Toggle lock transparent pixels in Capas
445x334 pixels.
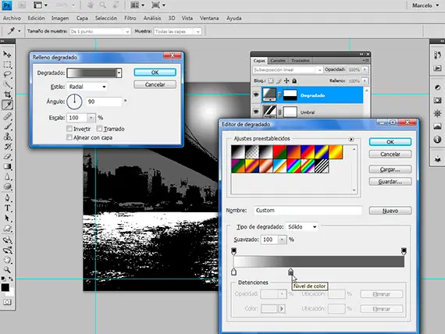pos(271,81)
